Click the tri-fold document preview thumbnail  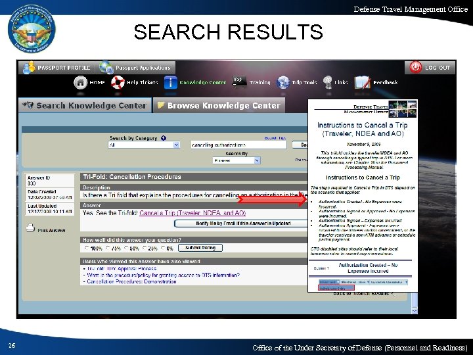(x=363, y=196)
